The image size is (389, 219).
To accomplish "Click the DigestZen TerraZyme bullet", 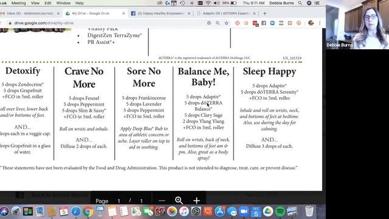I will point(114,35).
